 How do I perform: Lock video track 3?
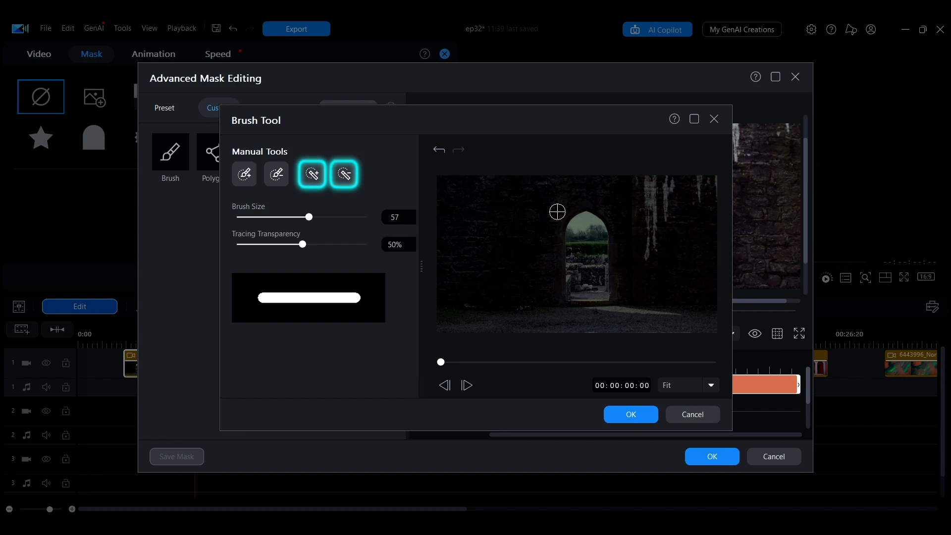tap(66, 459)
